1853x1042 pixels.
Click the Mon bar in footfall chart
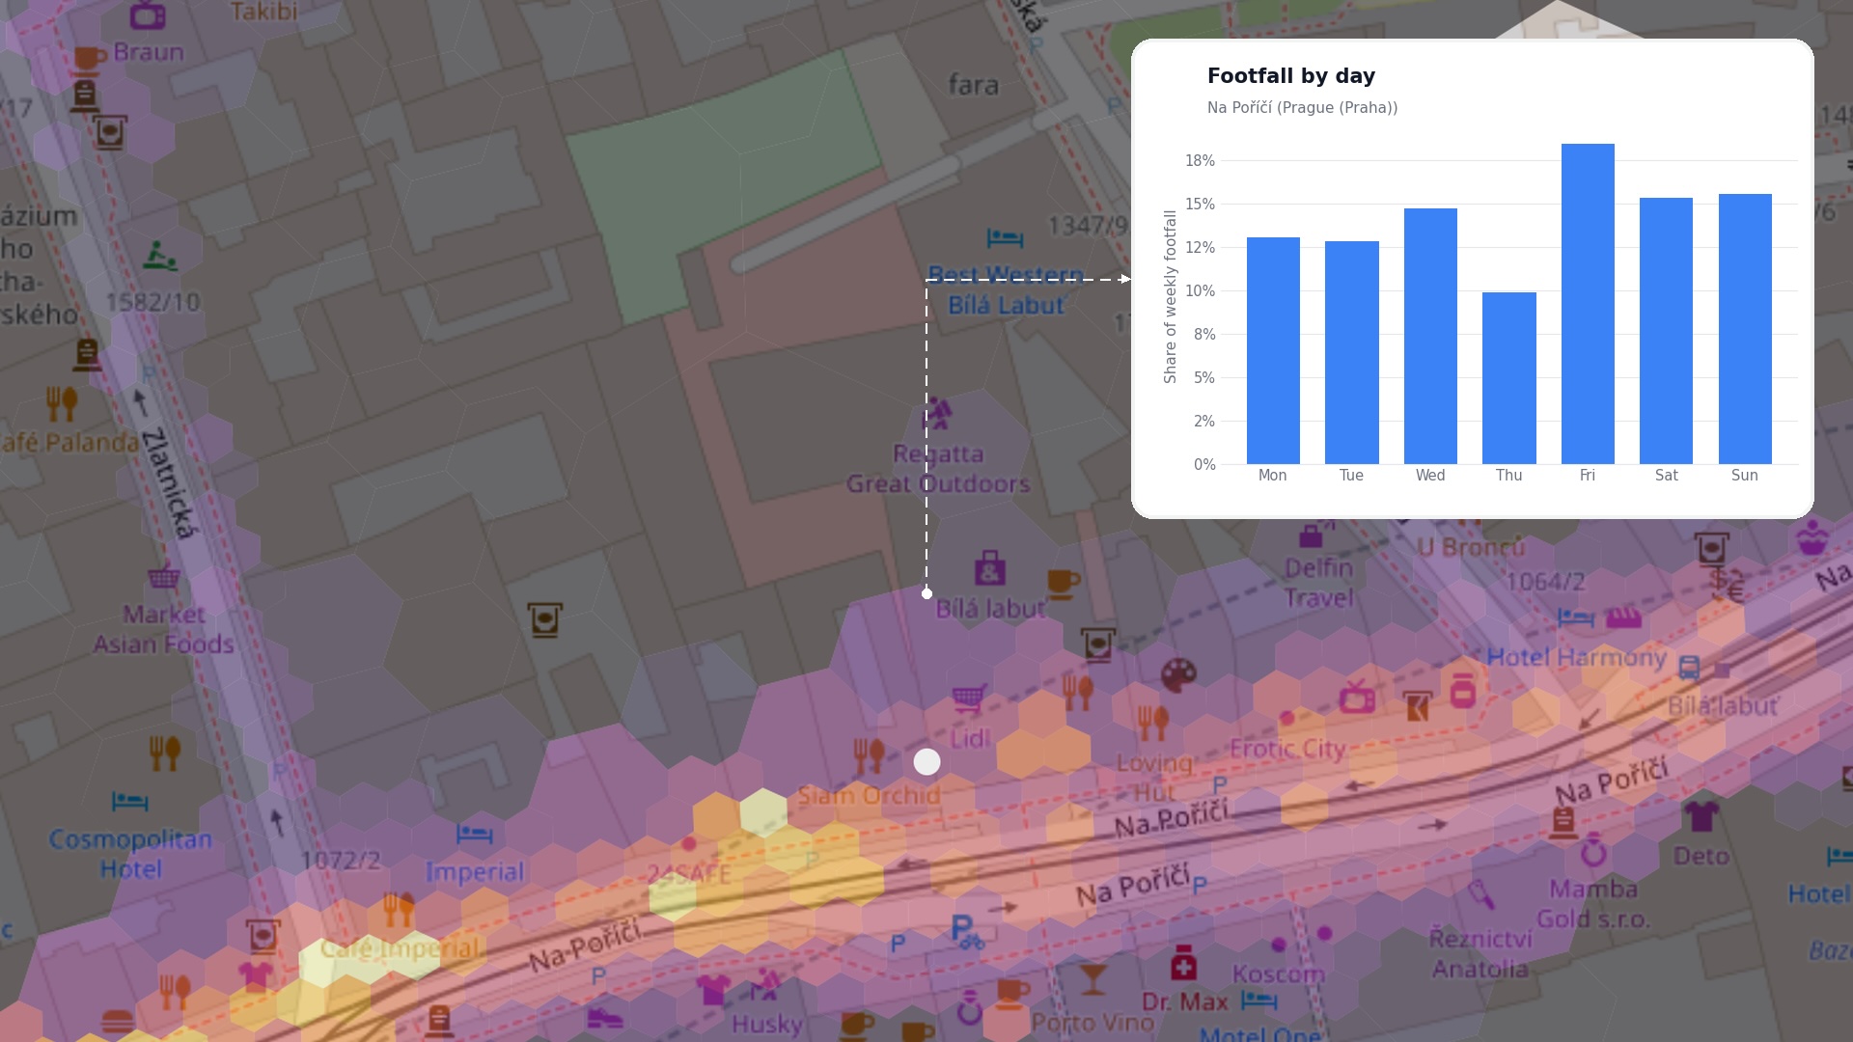tap(1273, 350)
